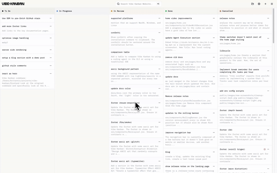Open 'show release notes on the landing page'
Image resolution: width=277 pixels, height=173 pixels.
[x=190, y=168]
